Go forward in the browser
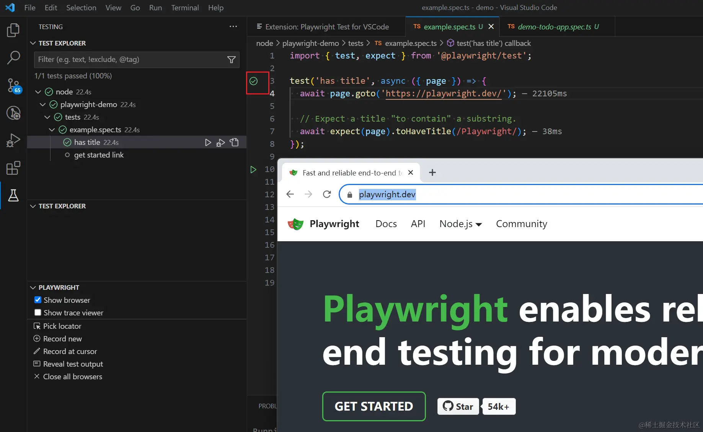The width and height of the screenshot is (703, 432). [x=308, y=194]
